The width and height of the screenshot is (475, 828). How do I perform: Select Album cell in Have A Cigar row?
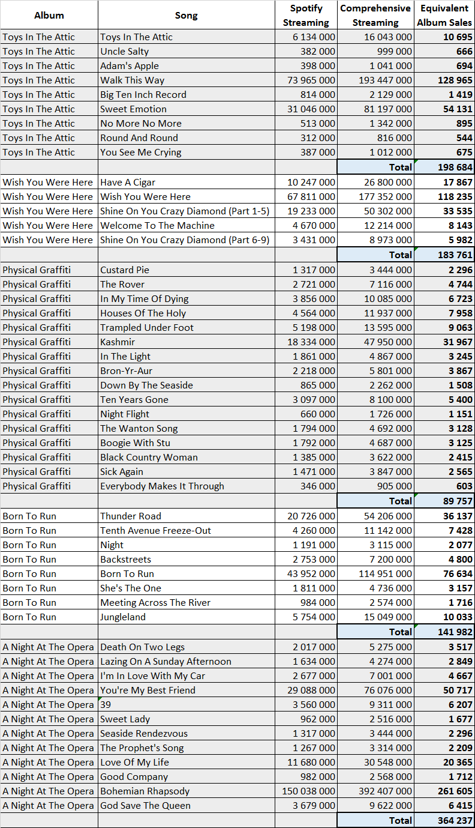(49, 182)
